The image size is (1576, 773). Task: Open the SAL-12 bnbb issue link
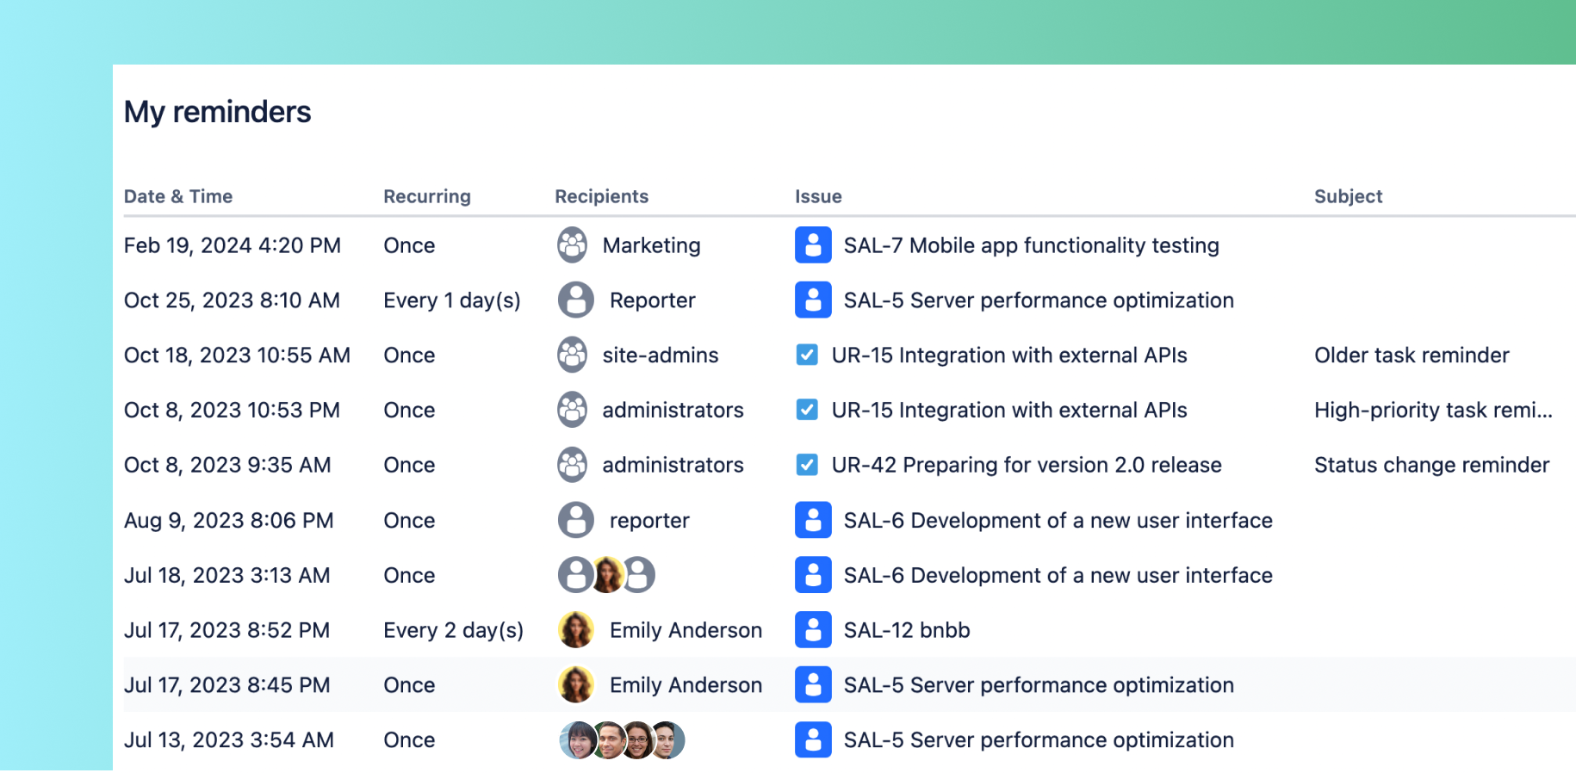(906, 630)
